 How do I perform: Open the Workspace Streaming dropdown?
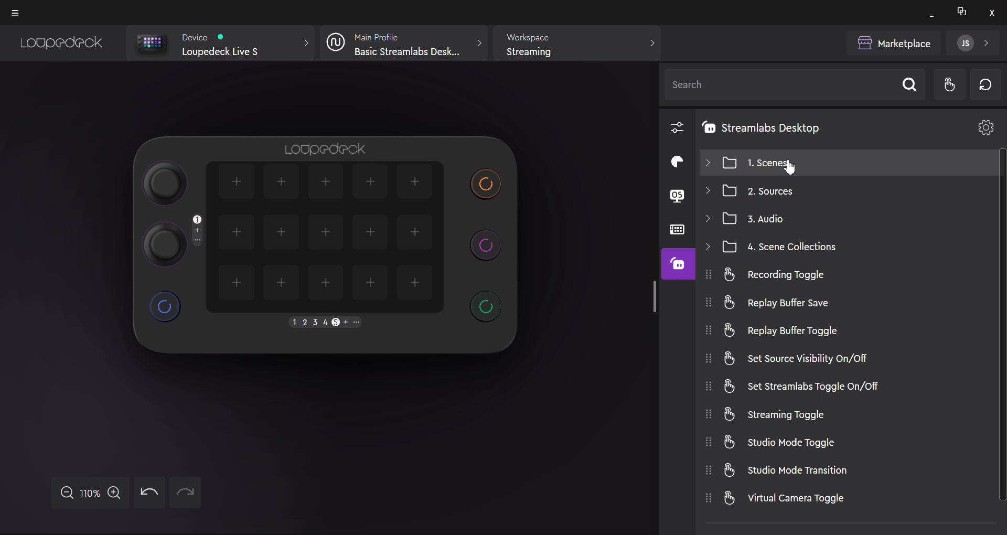tap(576, 44)
